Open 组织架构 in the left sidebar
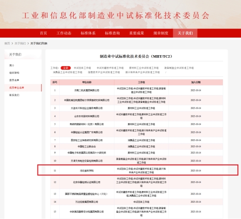Viewport: 241px width, 219px height. coord(14,73)
